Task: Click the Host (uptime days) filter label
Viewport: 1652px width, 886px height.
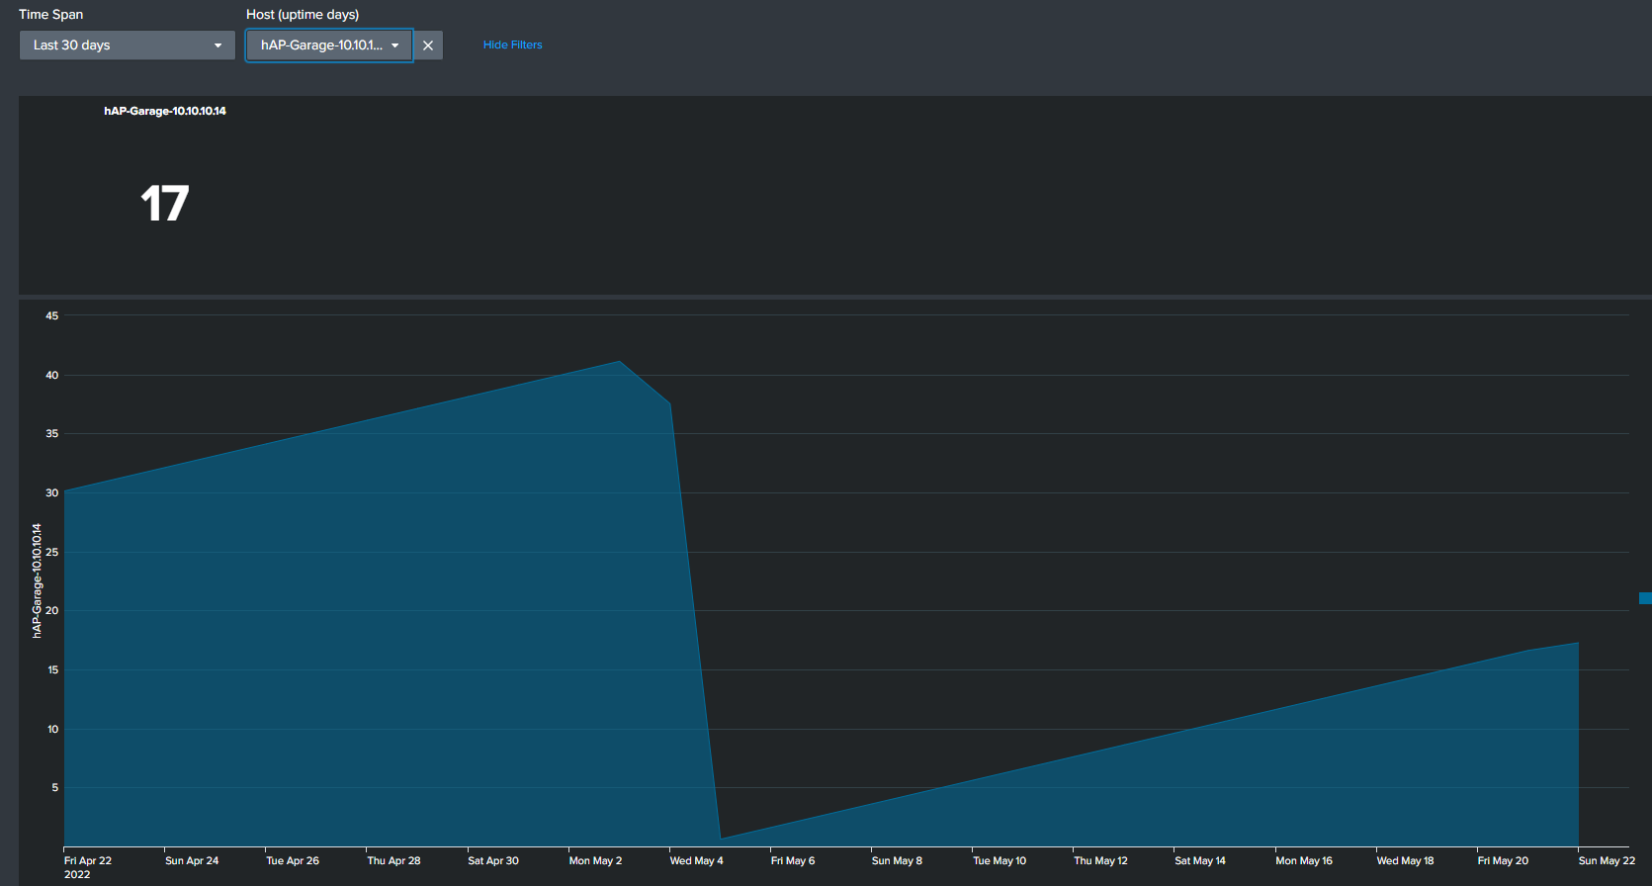Action: tap(303, 15)
